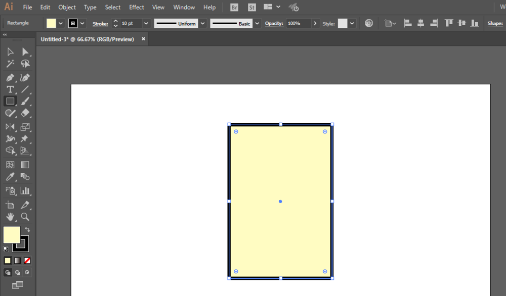This screenshot has width=506, height=296.
Task: Select the Eraser tool
Action: 25,113
